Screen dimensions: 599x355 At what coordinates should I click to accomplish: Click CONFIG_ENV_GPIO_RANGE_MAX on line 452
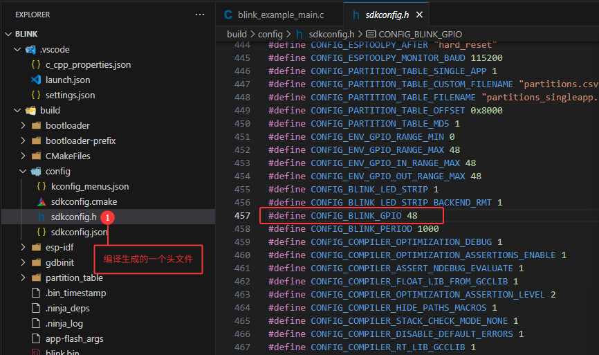click(x=378, y=150)
